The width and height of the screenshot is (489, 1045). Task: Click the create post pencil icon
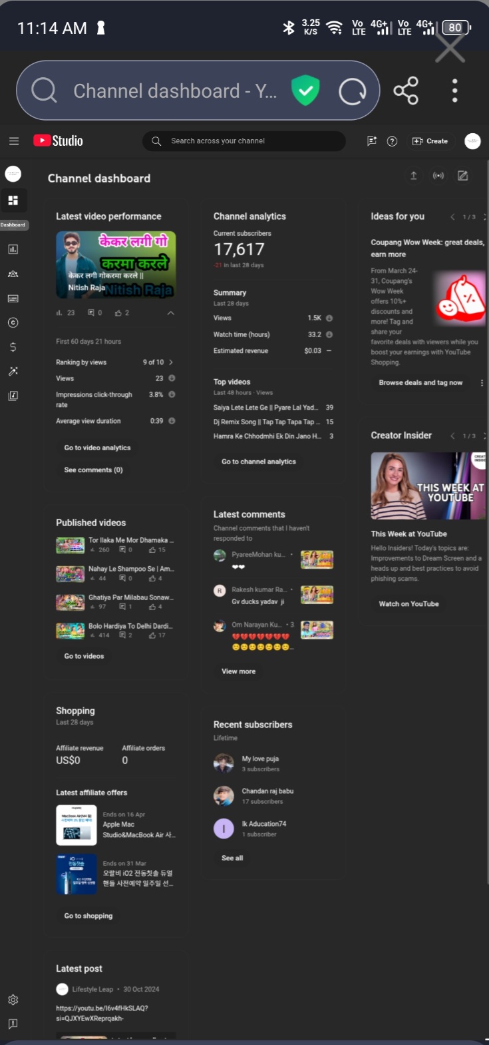463,176
